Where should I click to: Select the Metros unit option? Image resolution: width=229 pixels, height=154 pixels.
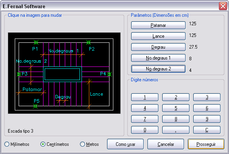tap(89, 144)
